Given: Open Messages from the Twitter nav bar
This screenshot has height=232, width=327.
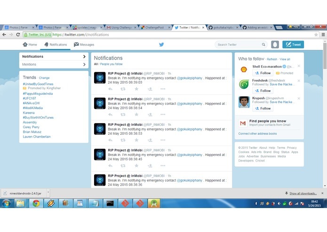Looking at the screenshot, I should point(84,45).
